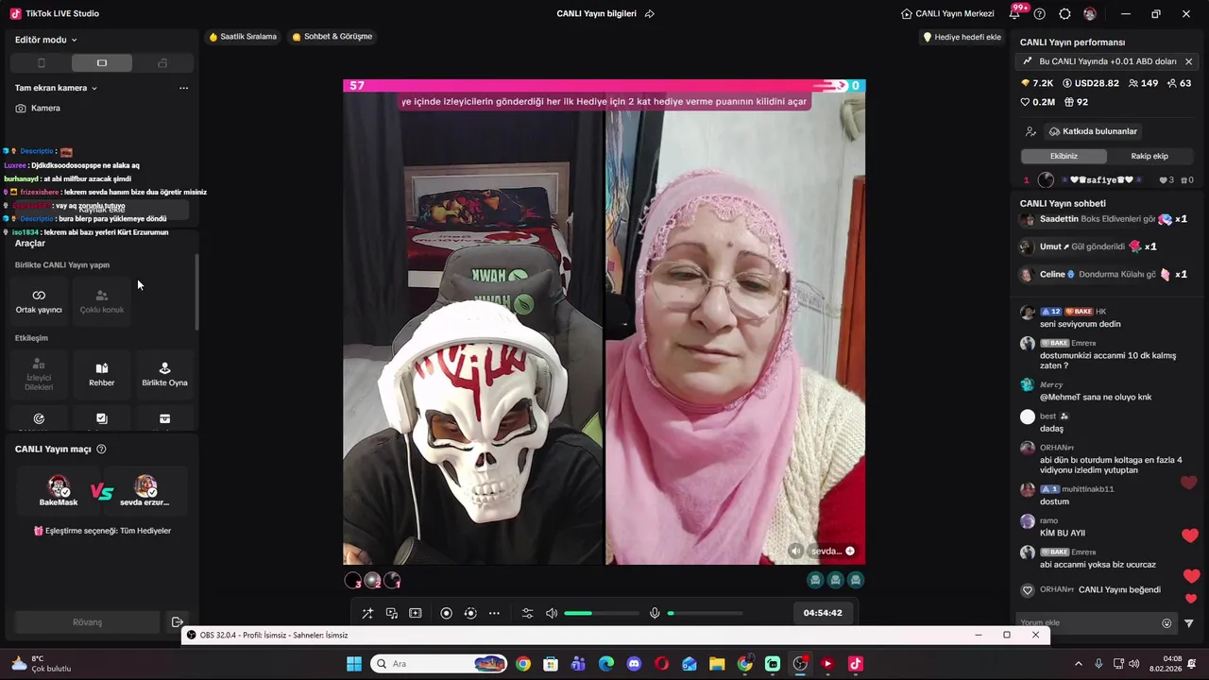The image size is (1209, 680).
Task: Open the help question mark icon
Action: [1040, 14]
